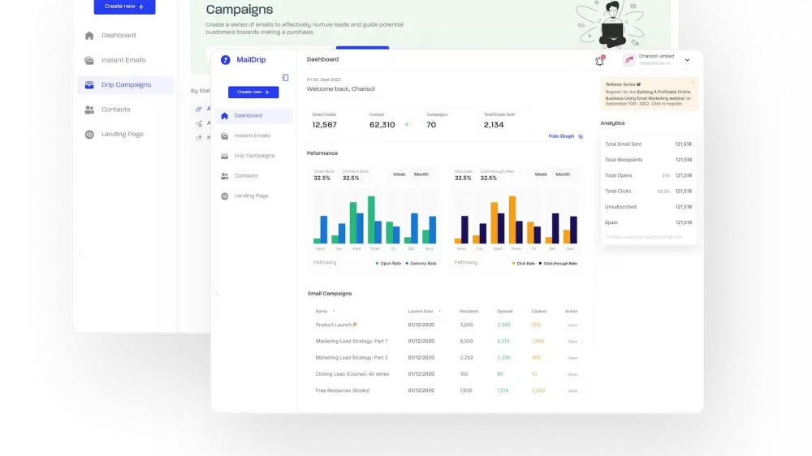The height and width of the screenshot is (456, 812).
Task: Click the Total Clicks analytics row
Action: pos(648,191)
